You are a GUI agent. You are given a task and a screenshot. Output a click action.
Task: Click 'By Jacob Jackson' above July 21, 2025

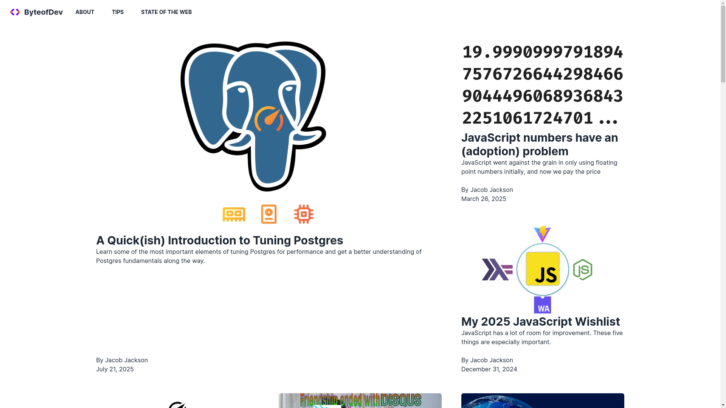[122, 360]
